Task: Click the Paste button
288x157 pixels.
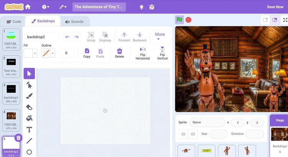Action: point(100,53)
